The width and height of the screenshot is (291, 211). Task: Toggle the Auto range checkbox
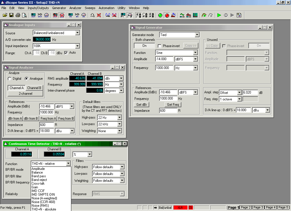tap(66, 53)
